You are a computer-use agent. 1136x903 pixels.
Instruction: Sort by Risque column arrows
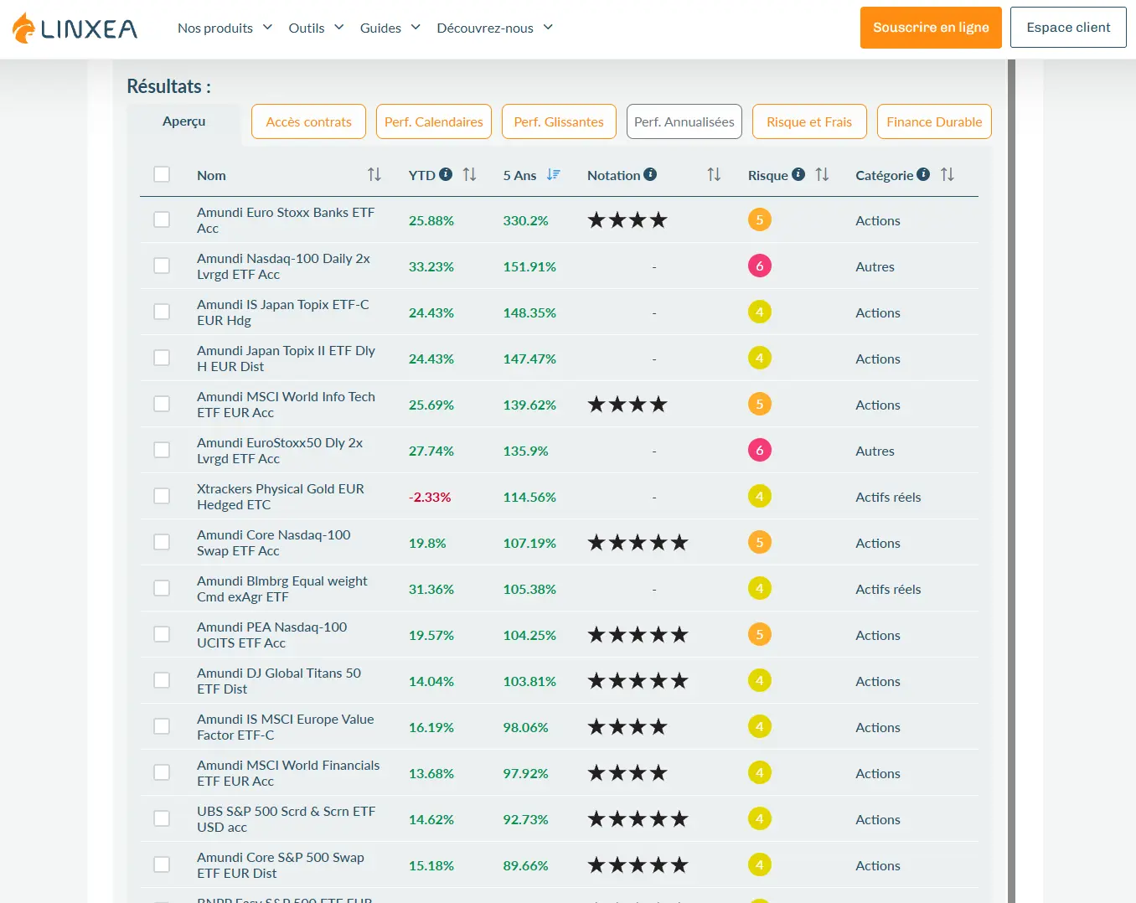(x=823, y=174)
